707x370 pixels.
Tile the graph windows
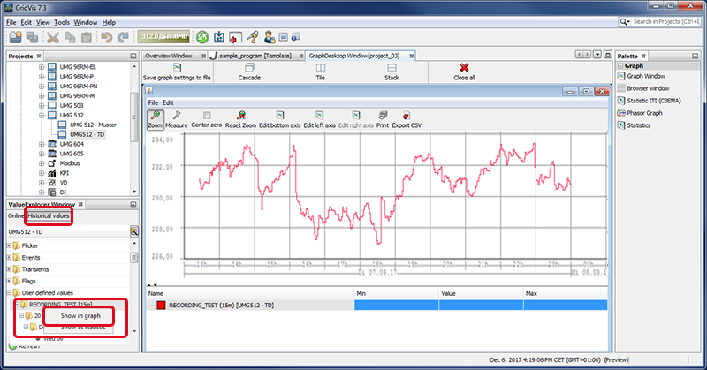click(x=322, y=72)
